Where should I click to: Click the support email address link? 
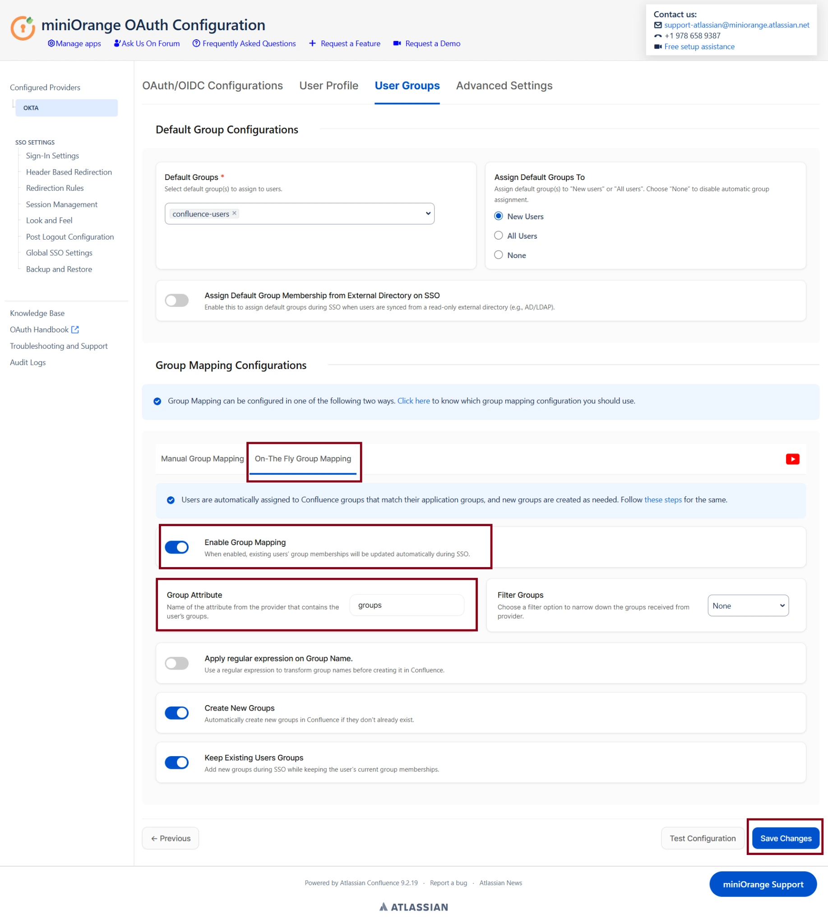coord(736,25)
